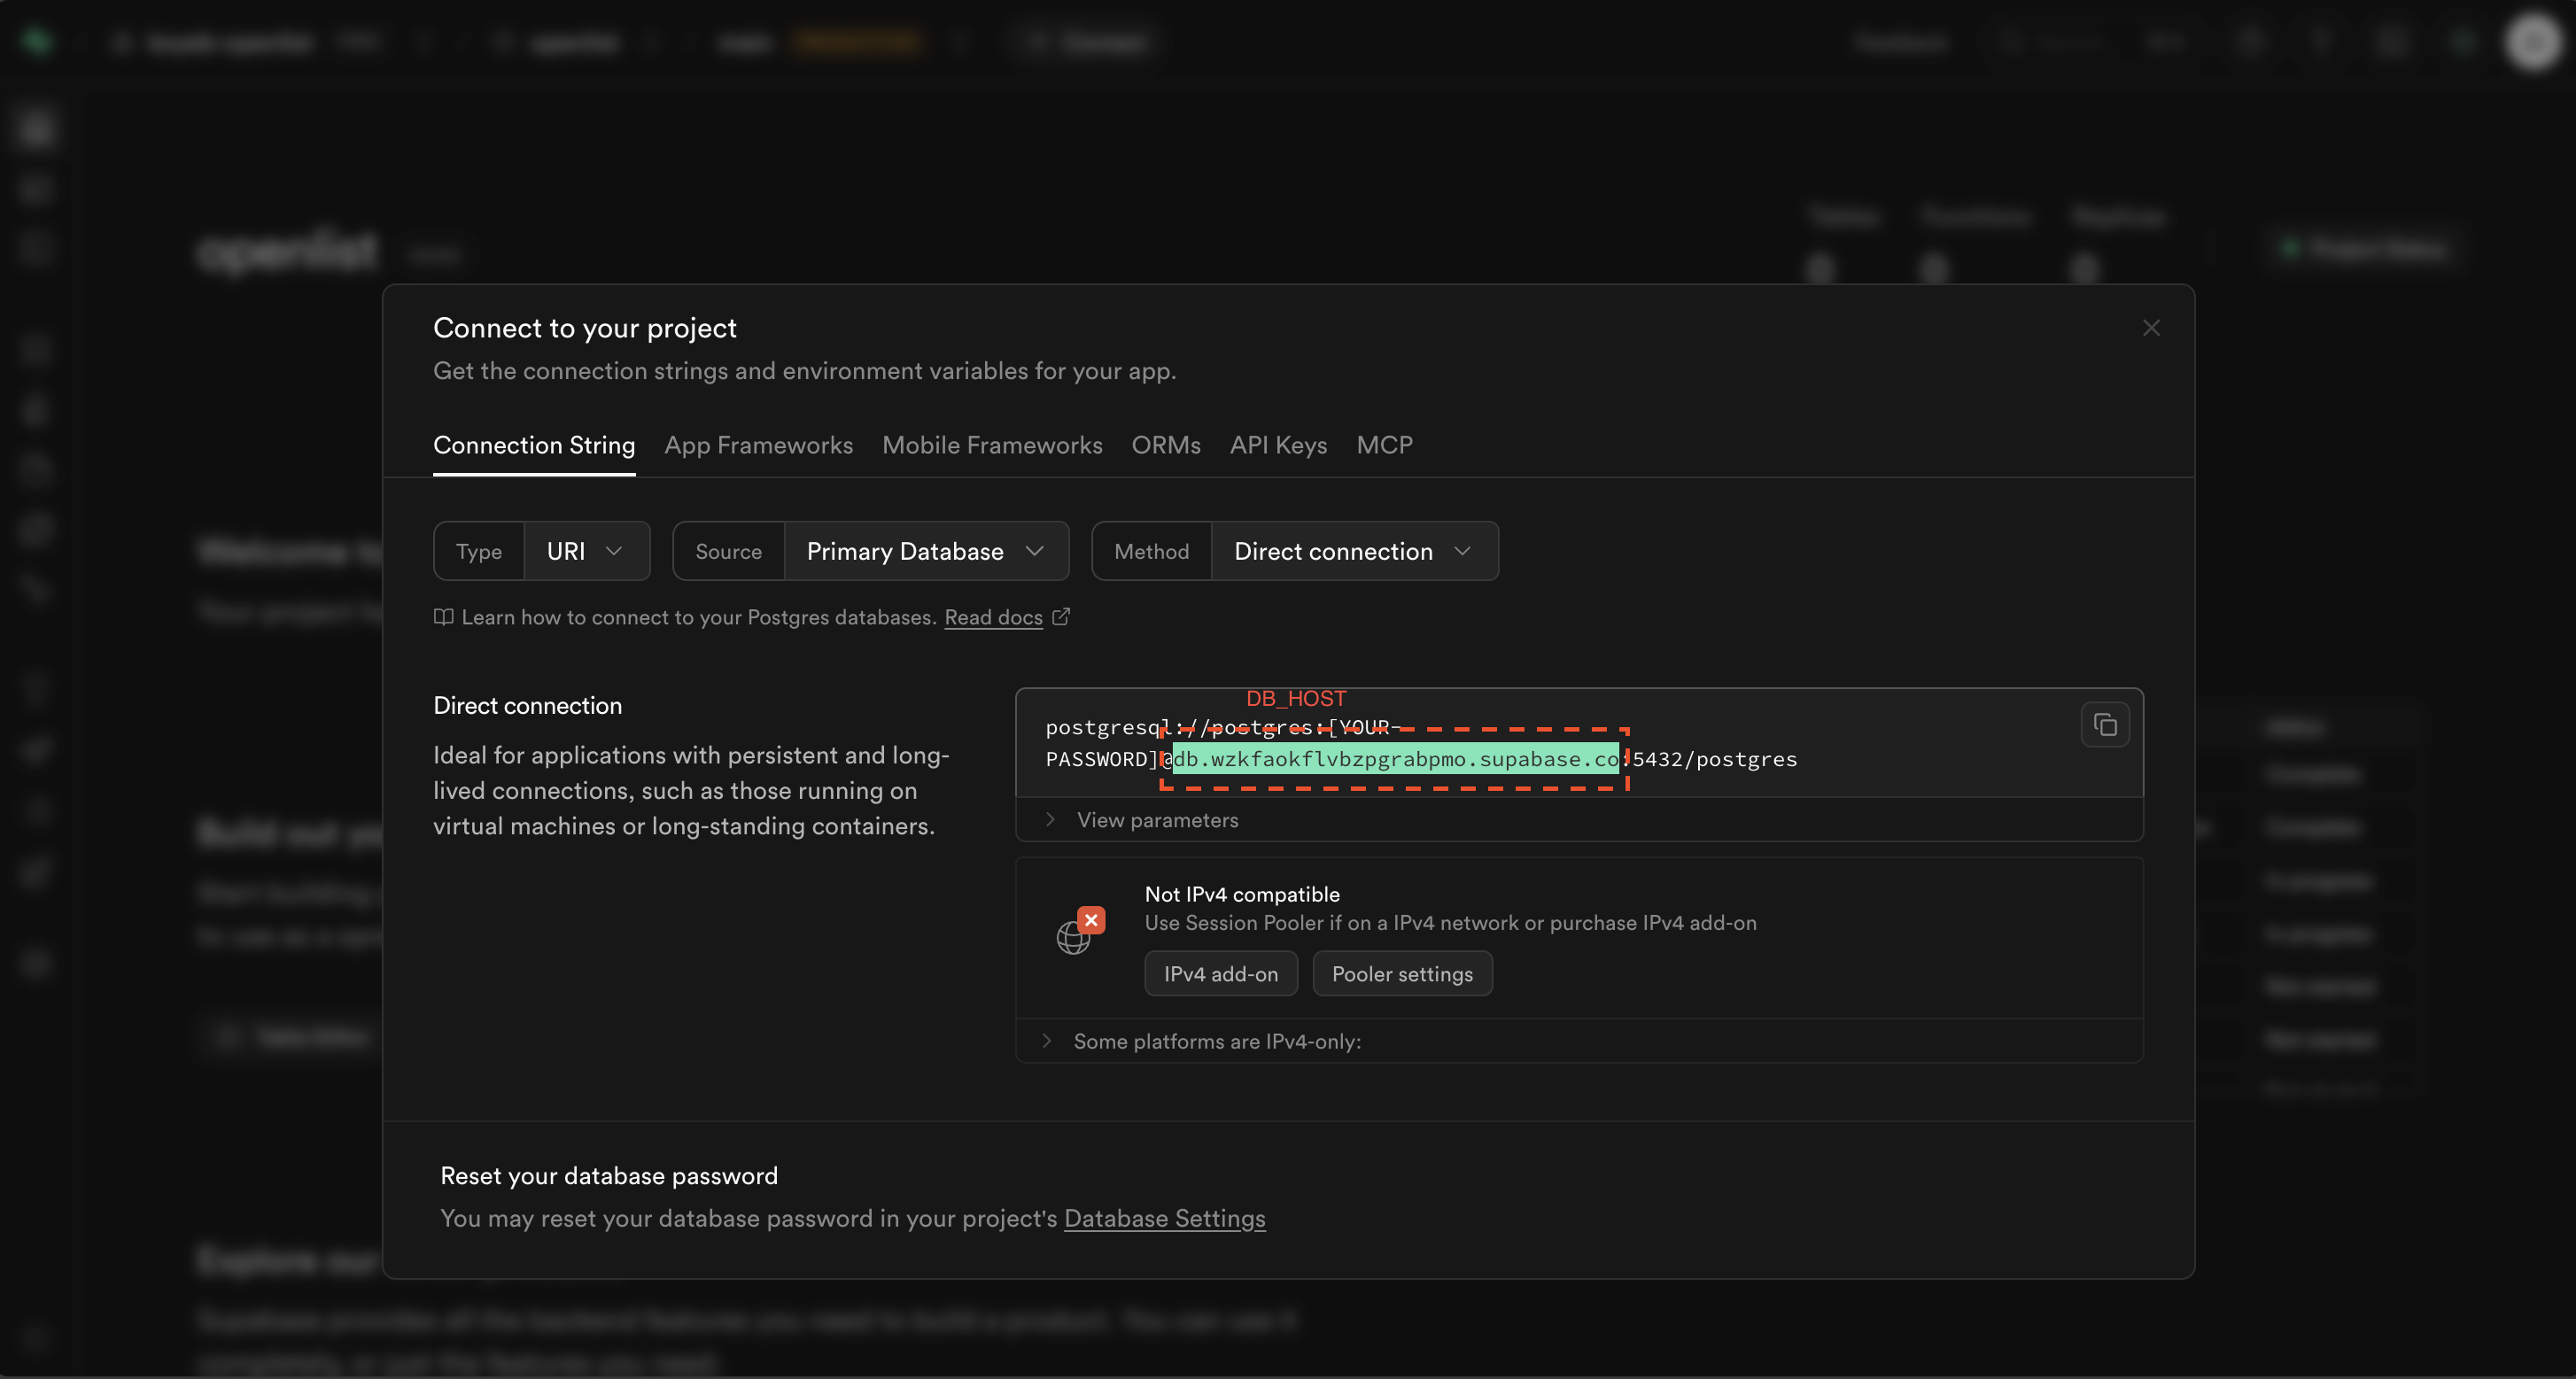Expand View parameters section
Image resolution: width=2576 pixels, height=1379 pixels.
pyautogui.click(x=1156, y=820)
